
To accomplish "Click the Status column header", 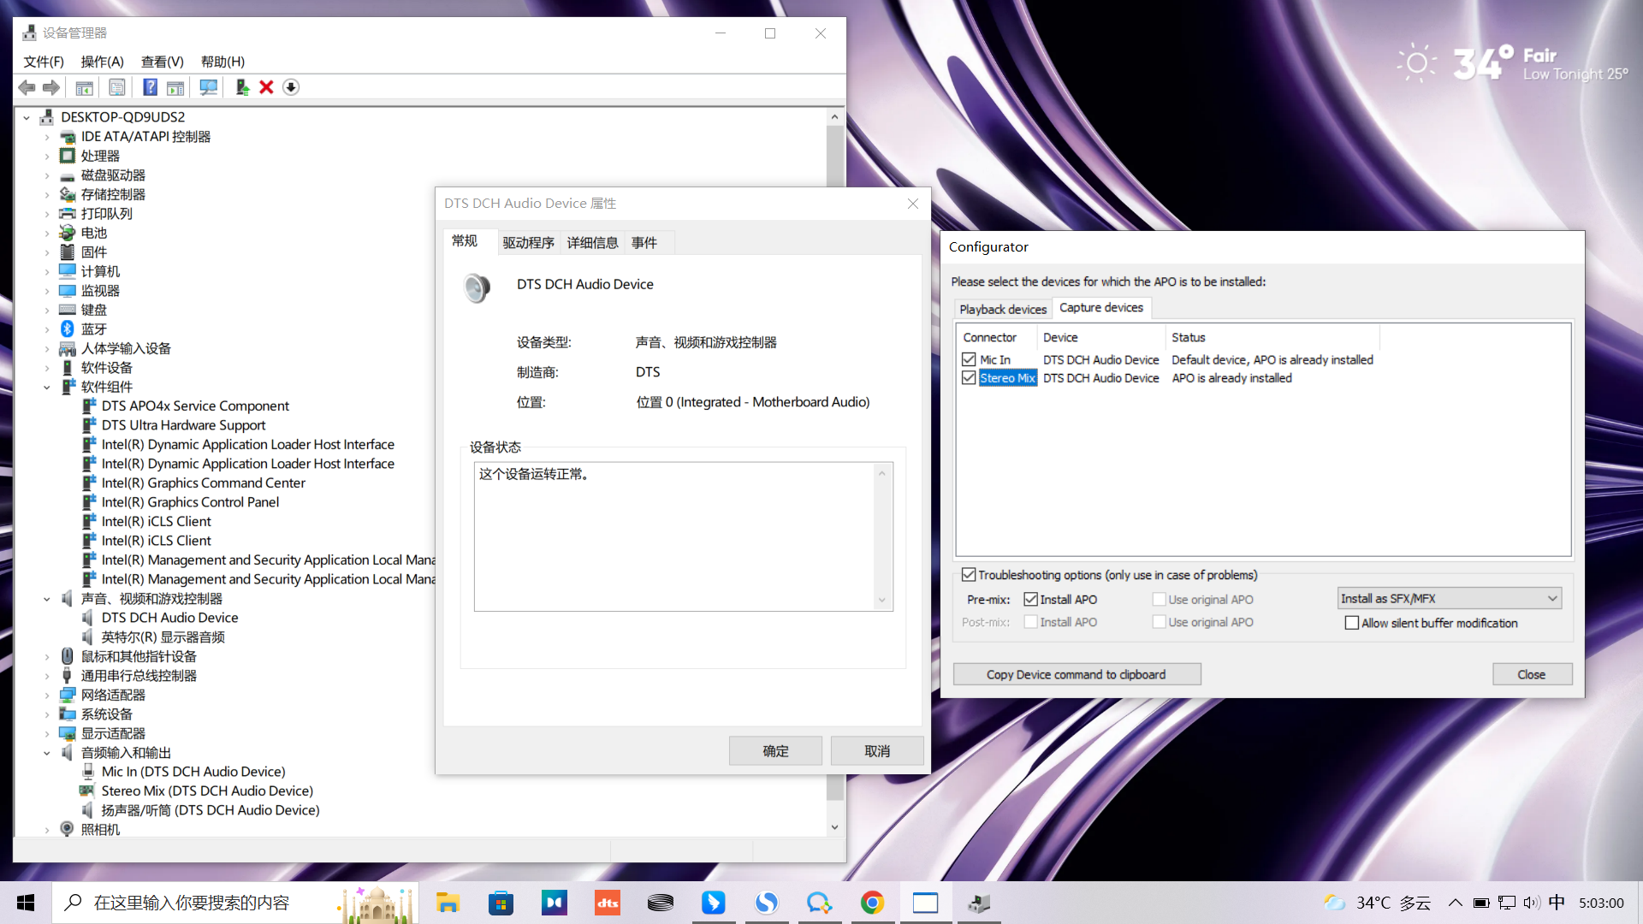I will coord(1272,337).
